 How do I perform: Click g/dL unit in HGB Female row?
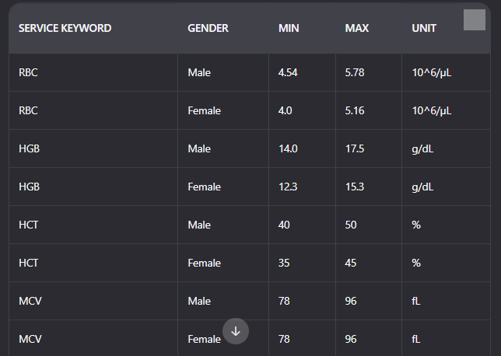tap(422, 187)
